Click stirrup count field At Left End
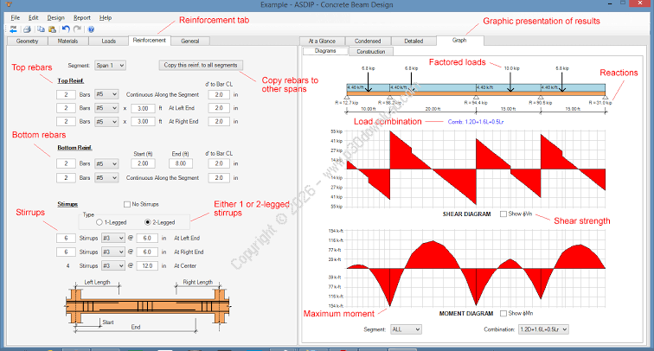 click(x=66, y=238)
